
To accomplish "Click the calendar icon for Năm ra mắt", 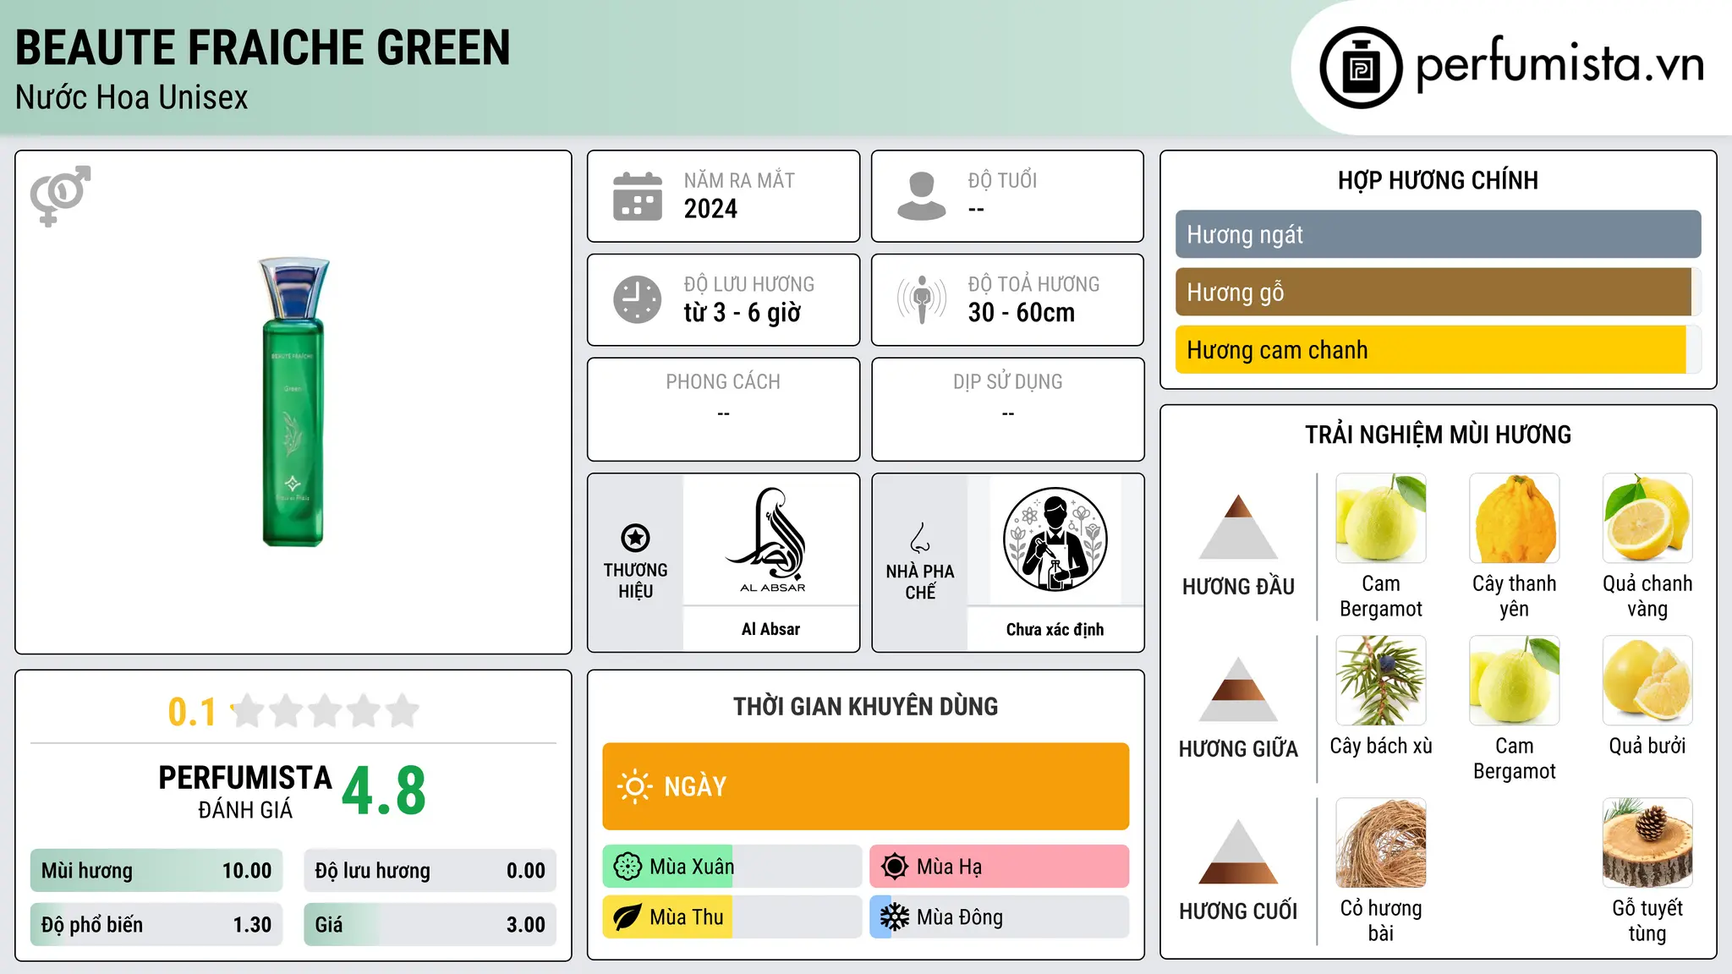I will click(x=638, y=196).
